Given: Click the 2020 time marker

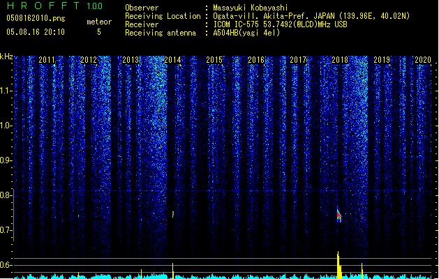Looking at the screenshot, I should coord(423,60).
